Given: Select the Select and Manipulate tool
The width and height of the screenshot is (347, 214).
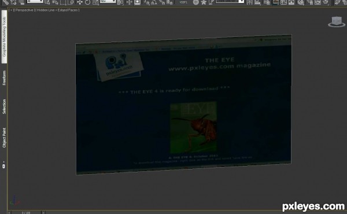Looking at the screenshot, I should [129, 2].
